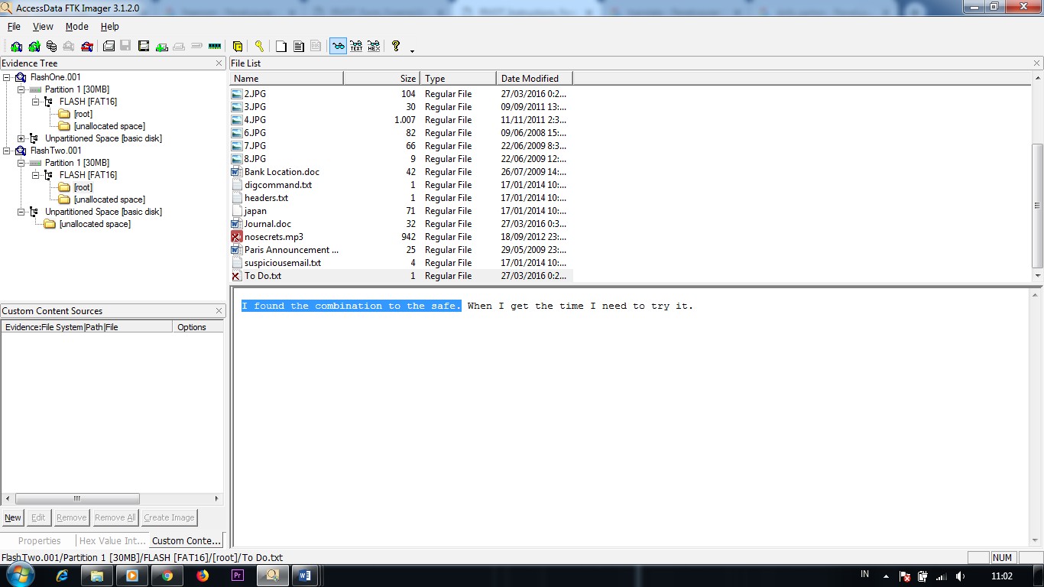The image size is (1044, 587).
Task: Open the Mode menu
Action: (x=76, y=26)
